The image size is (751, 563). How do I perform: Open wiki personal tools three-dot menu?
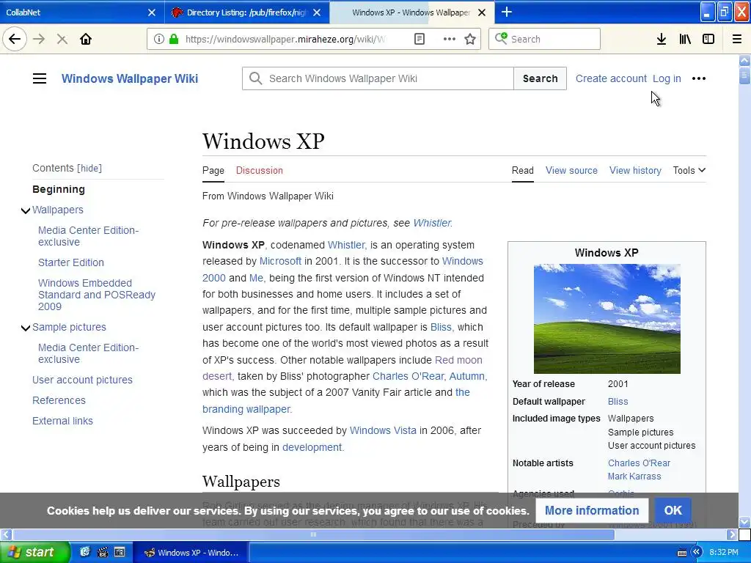tap(699, 78)
